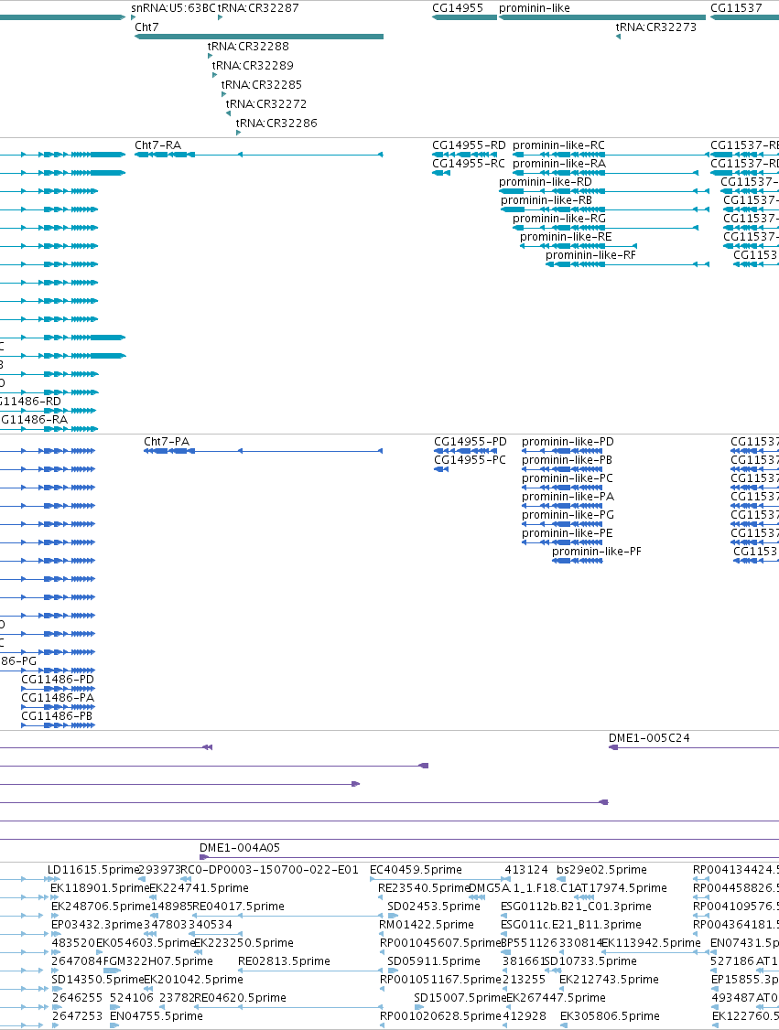Click the prominin-like gene bar
The image size is (779, 1030).
point(602,17)
